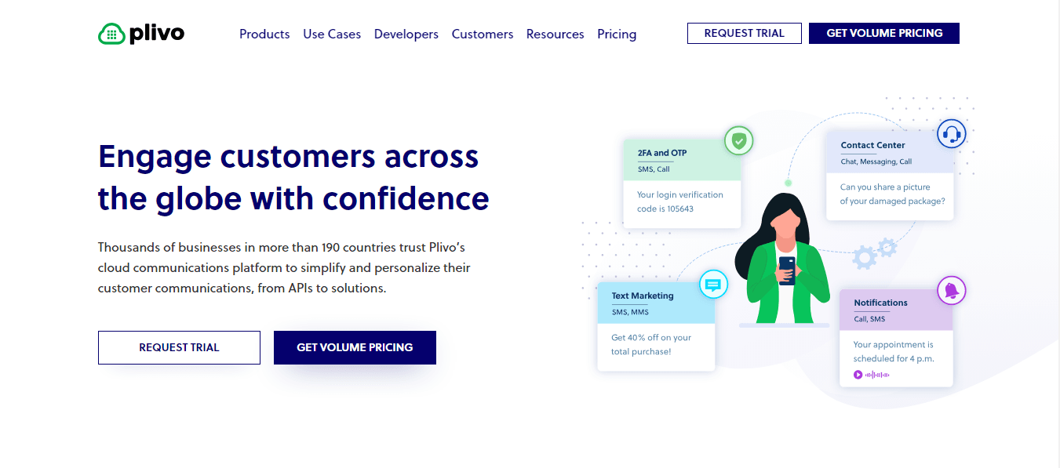Image resolution: width=1060 pixels, height=468 pixels.
Task: Click GET VOLUME PRICING in the header
Action: 883,33
